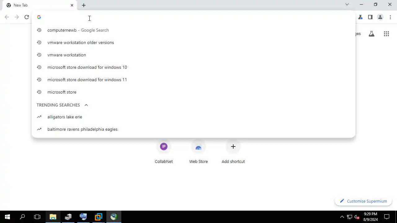This screenshot has height=223, width=397.
Task: Open File Explorer from the taskbar
Action: pyautogui.click(x=53, y=217)
